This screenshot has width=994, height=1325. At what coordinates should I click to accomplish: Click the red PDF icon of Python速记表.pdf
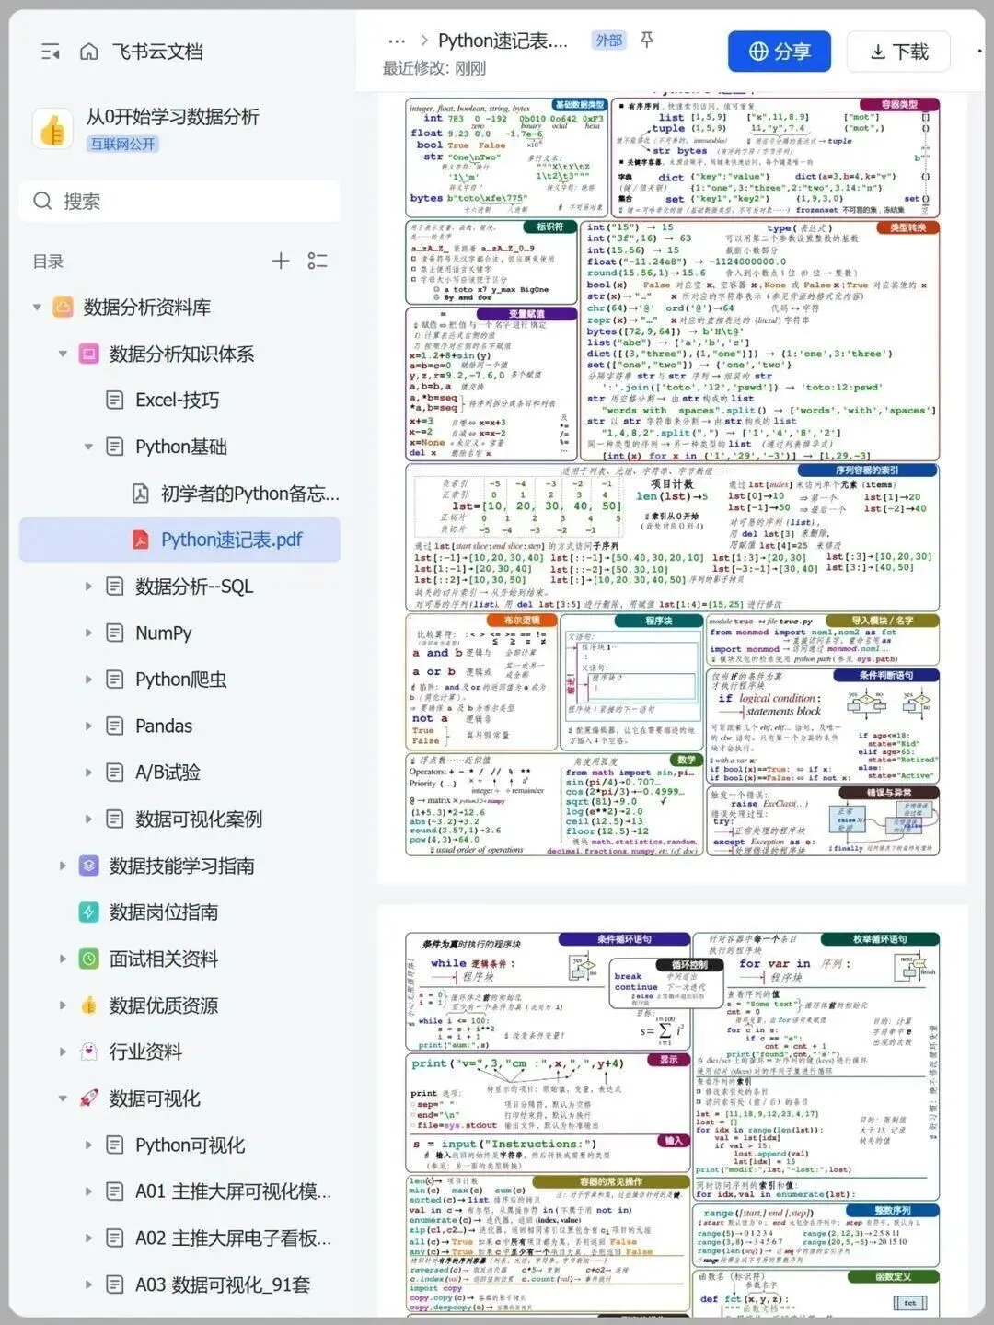pos(140,540)
